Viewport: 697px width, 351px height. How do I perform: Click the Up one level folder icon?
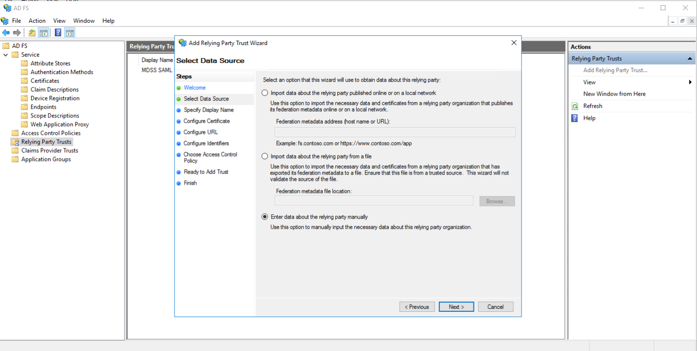[32, 33]
